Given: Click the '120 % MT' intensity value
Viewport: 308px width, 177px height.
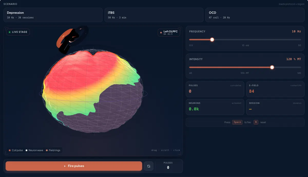Looking at the screenshot, I should pos(294,59).
